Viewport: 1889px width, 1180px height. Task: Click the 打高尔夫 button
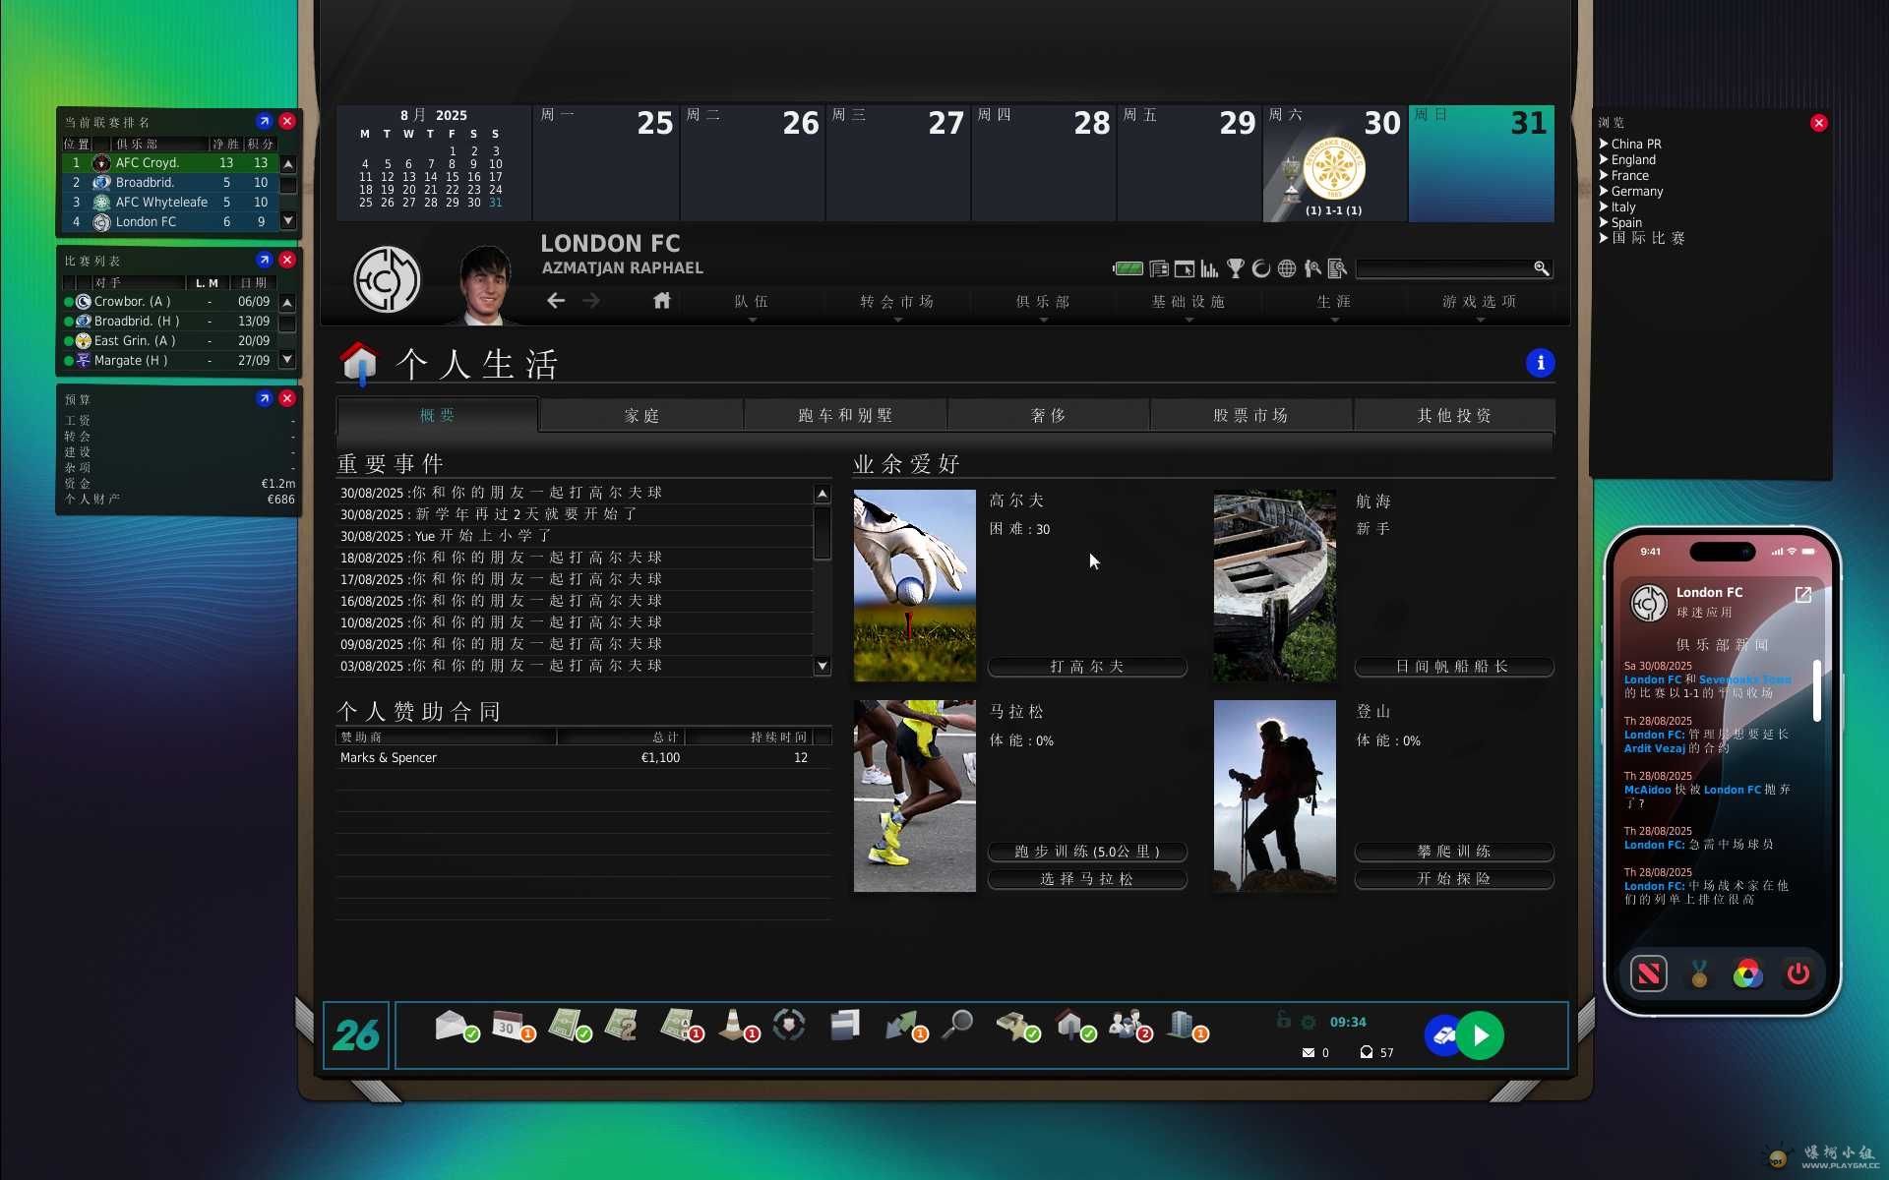tap(1087, 667)
